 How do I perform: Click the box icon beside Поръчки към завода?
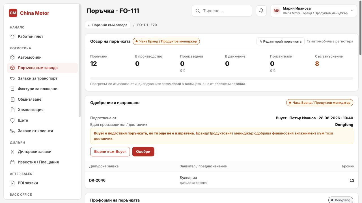[x=12, y=68]
